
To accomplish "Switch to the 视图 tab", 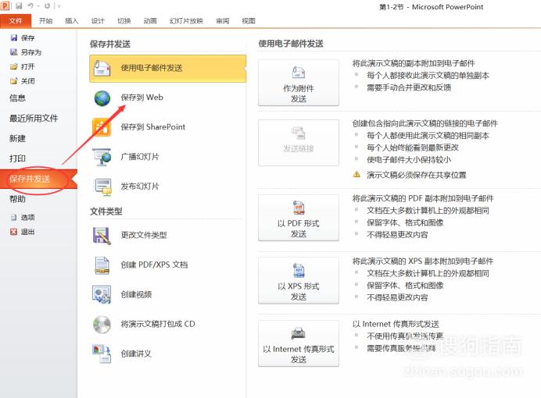I will pos(249,21).
